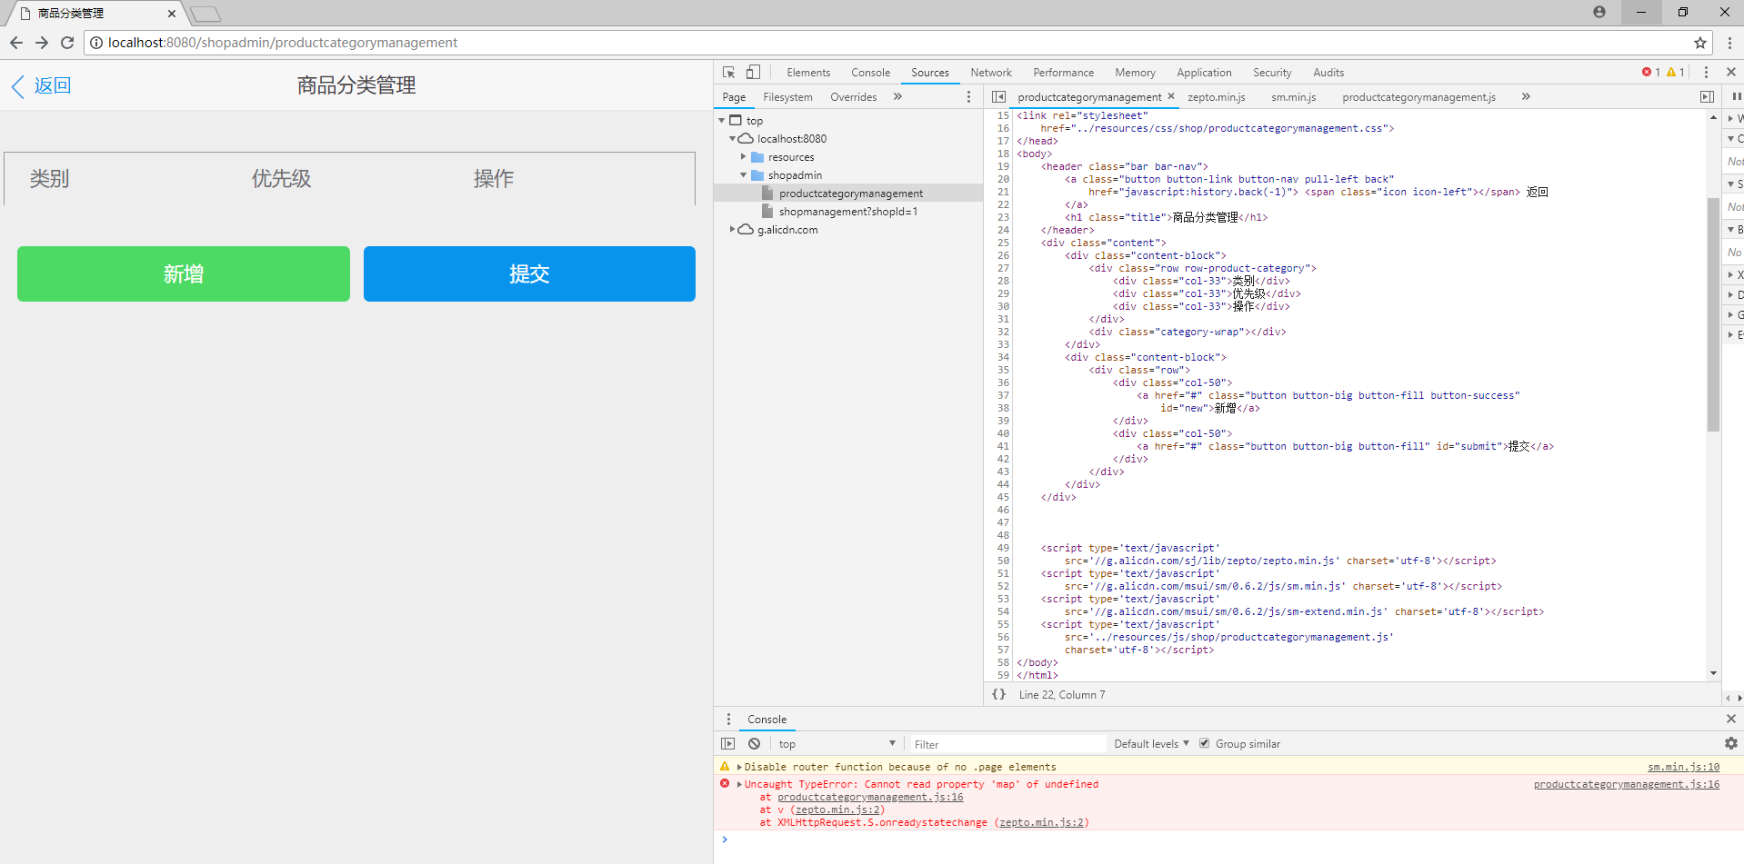This screenshot has width=1744, height=864.
Task: Select the Overrides navigator tab
Action: [853, 97]
